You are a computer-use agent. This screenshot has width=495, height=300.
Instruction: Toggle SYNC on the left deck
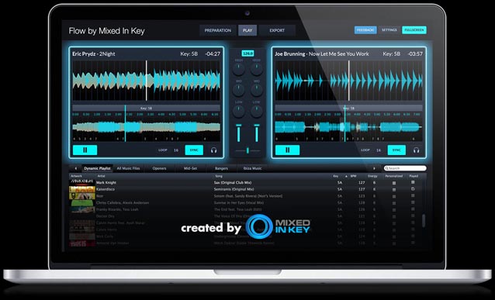[x=194, y=150]
